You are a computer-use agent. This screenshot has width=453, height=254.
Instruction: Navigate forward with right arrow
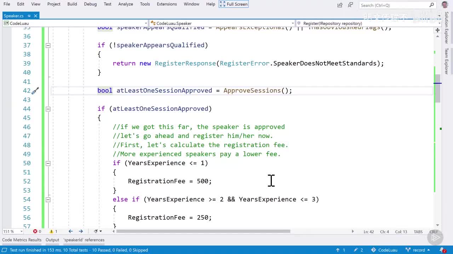click(x=81, y=231)
